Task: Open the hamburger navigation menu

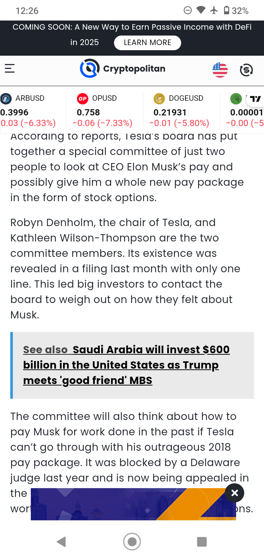Action: click(10, 69)
